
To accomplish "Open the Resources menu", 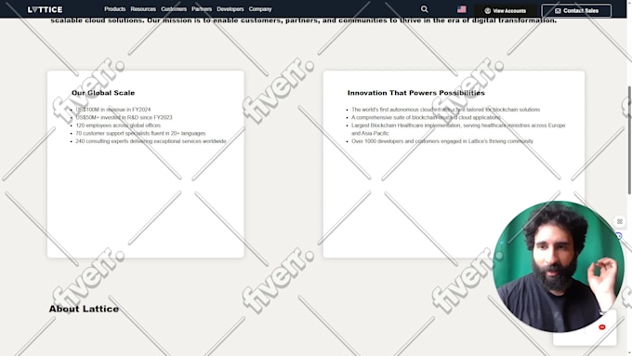I will coord(143,9).
